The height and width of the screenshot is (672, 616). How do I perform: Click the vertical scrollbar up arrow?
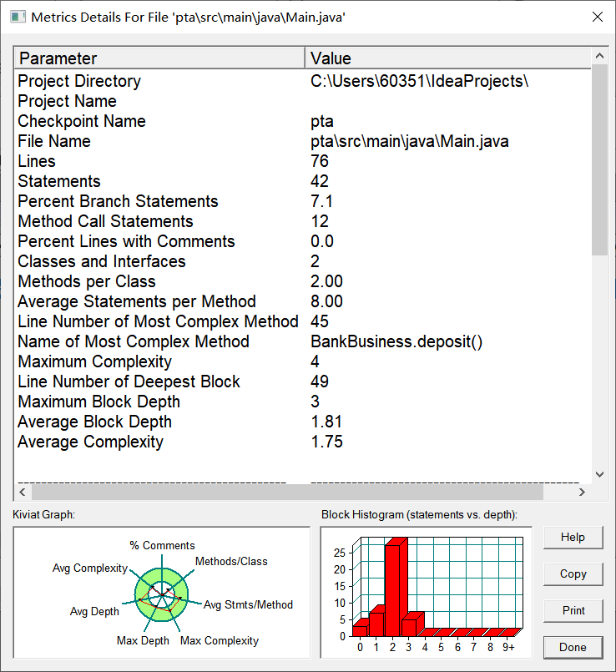[x=599, y=56]
